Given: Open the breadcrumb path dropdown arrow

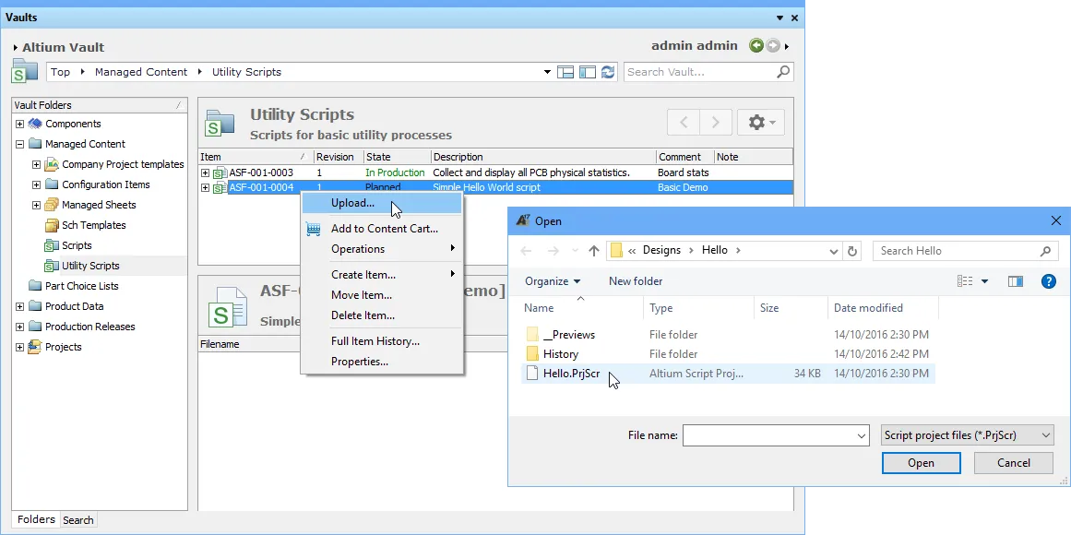Looking at the screenshot, I should [547, 72].
